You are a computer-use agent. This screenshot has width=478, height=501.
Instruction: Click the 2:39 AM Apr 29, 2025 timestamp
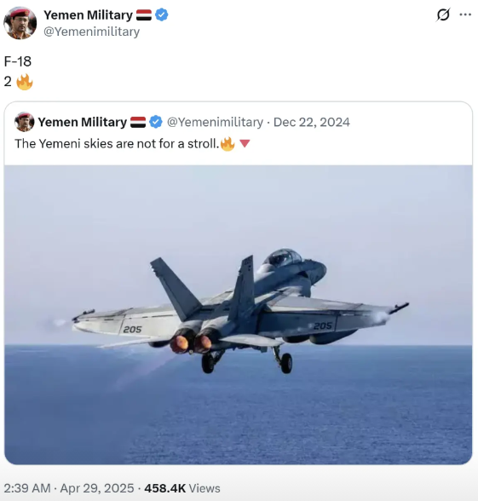click(x=69, y=488)
